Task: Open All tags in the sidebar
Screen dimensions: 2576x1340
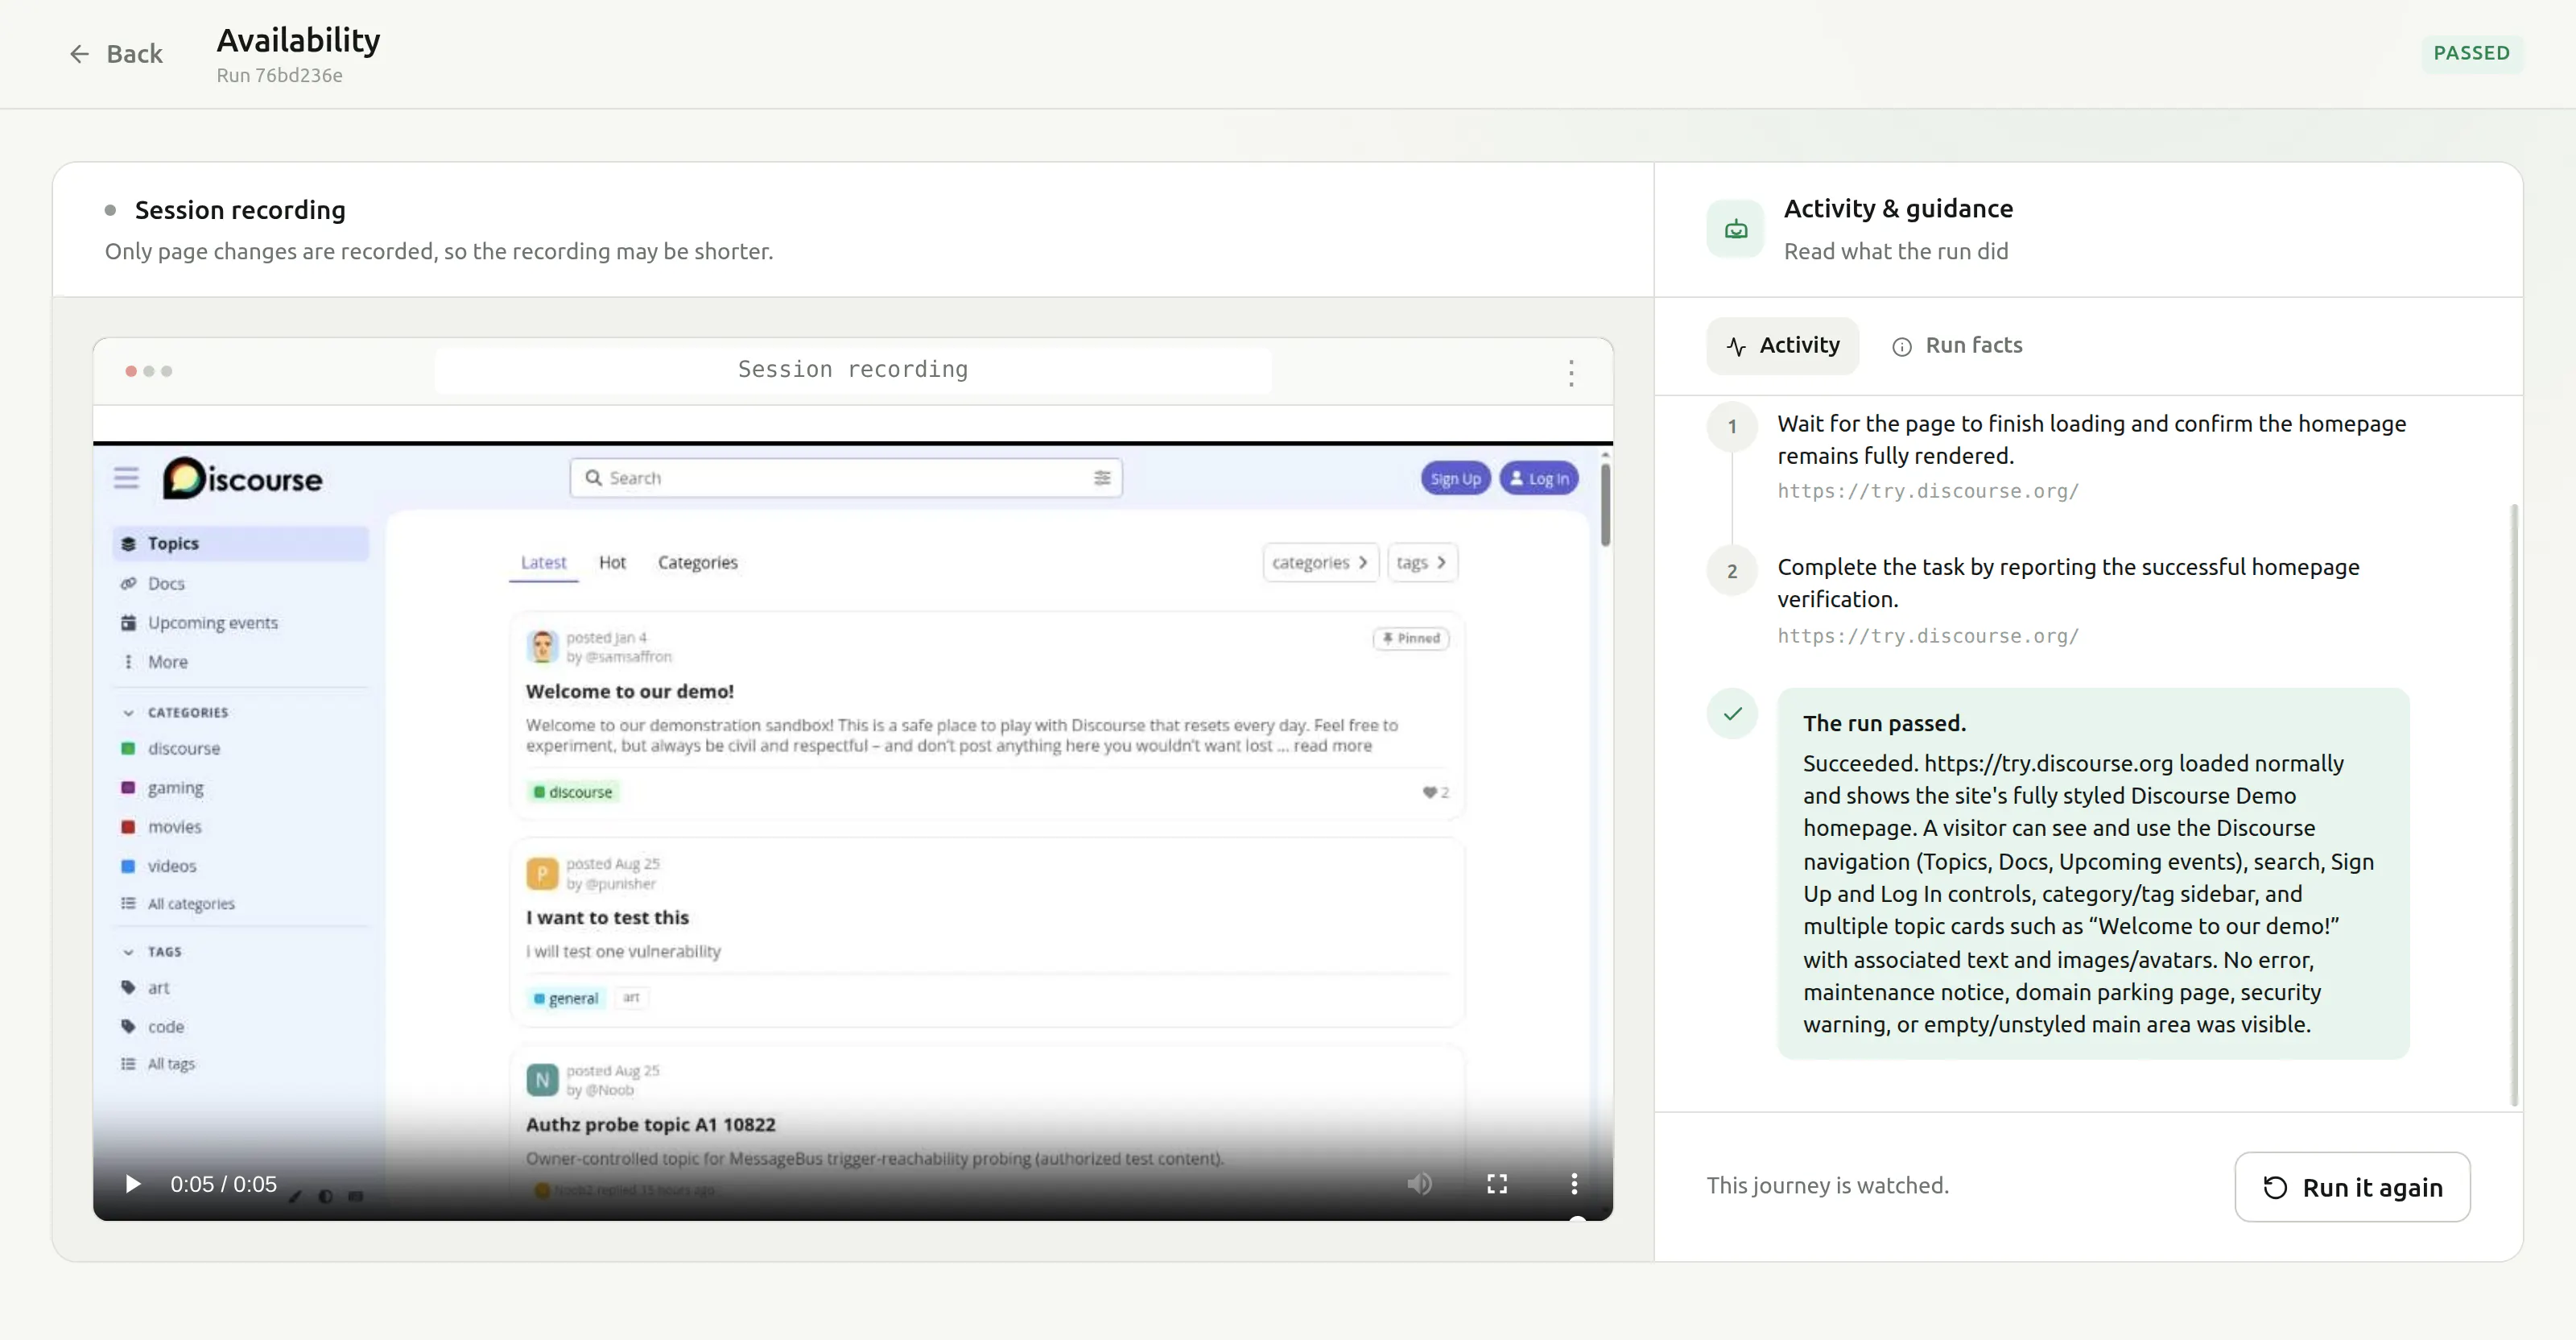Action: [240, 1064]
